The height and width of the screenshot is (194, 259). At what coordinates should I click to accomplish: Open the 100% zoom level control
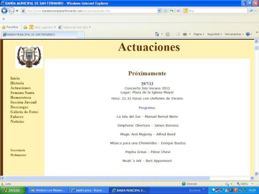pyautogui.click(x=245, y=184)
